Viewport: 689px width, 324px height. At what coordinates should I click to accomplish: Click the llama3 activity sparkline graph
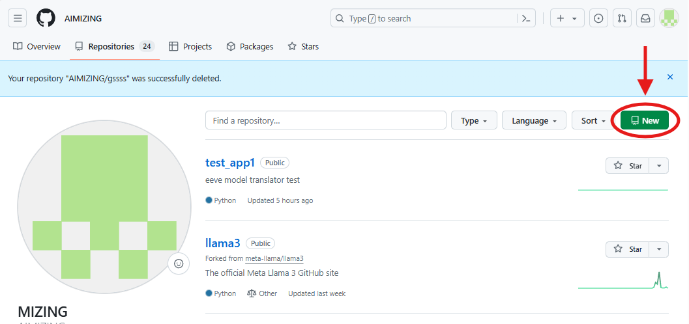(x=623, y=280)
